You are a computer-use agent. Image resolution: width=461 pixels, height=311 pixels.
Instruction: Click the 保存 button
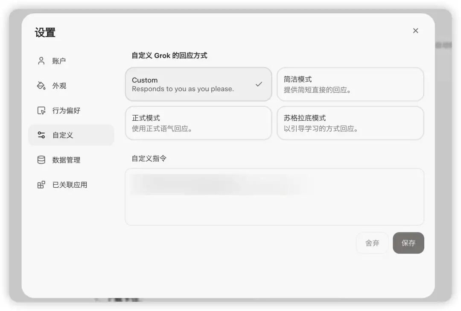tap(408, 243)
